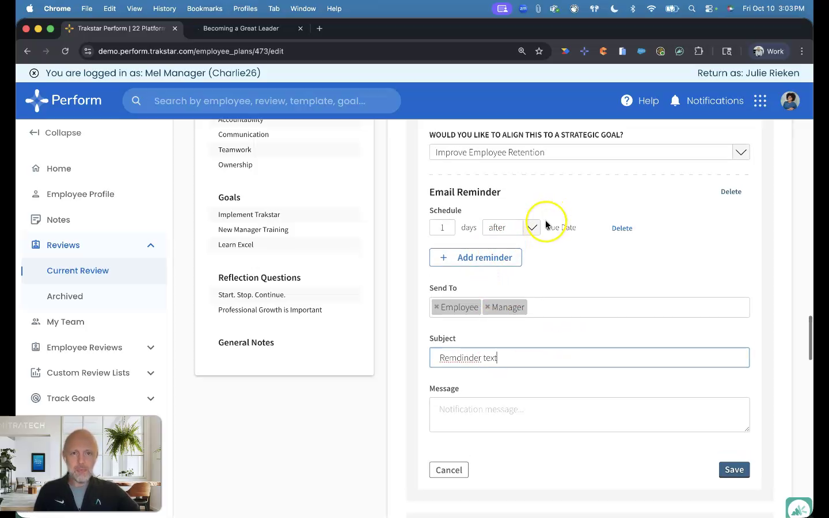
Task: Open zoom magnifier in address bar
Action: point(522,51)
